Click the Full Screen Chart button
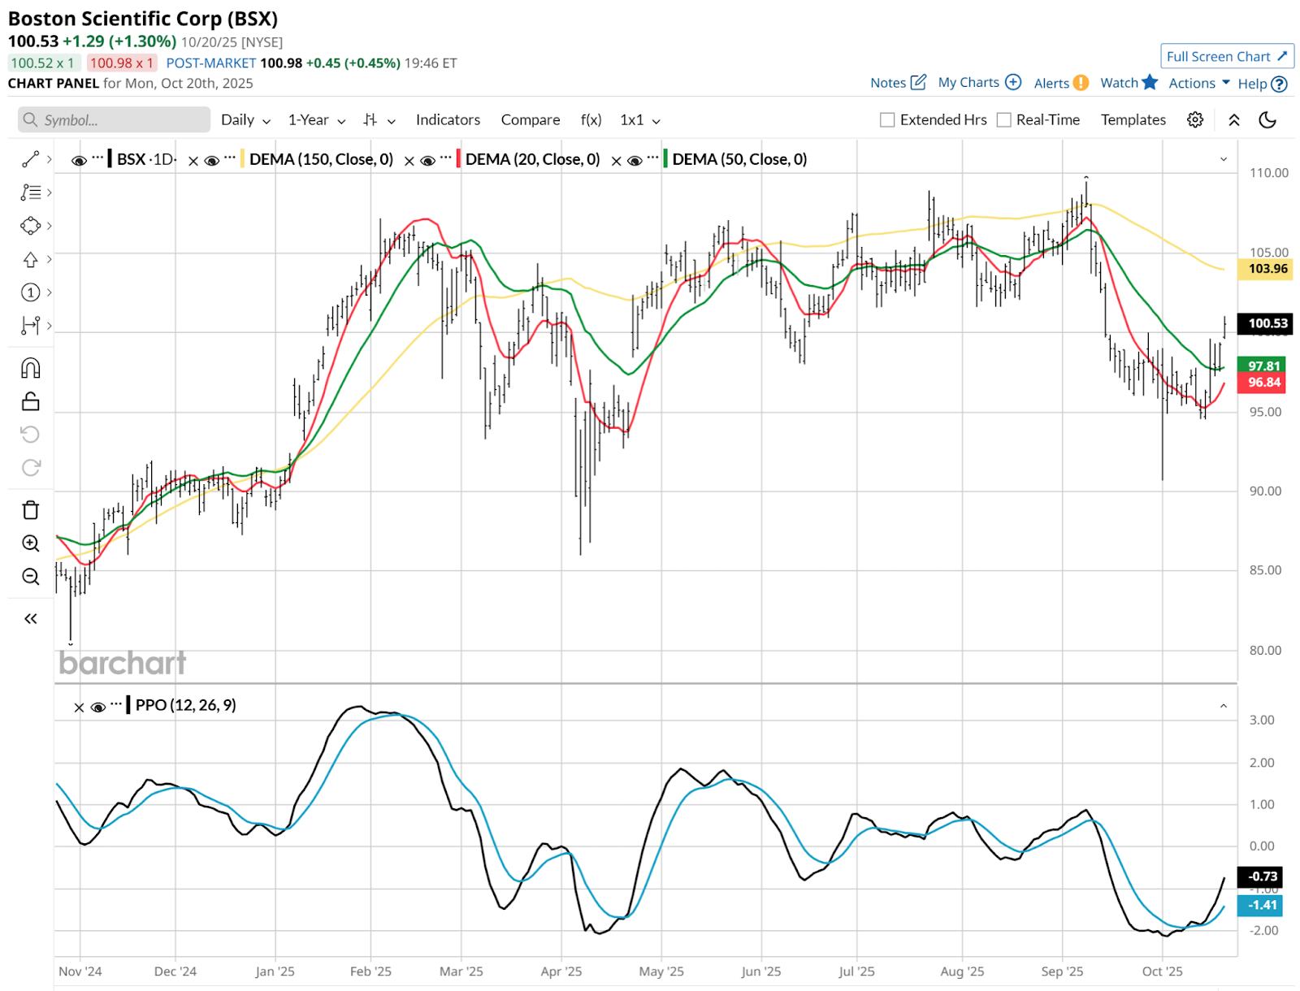 click(x=1227, y=56)
